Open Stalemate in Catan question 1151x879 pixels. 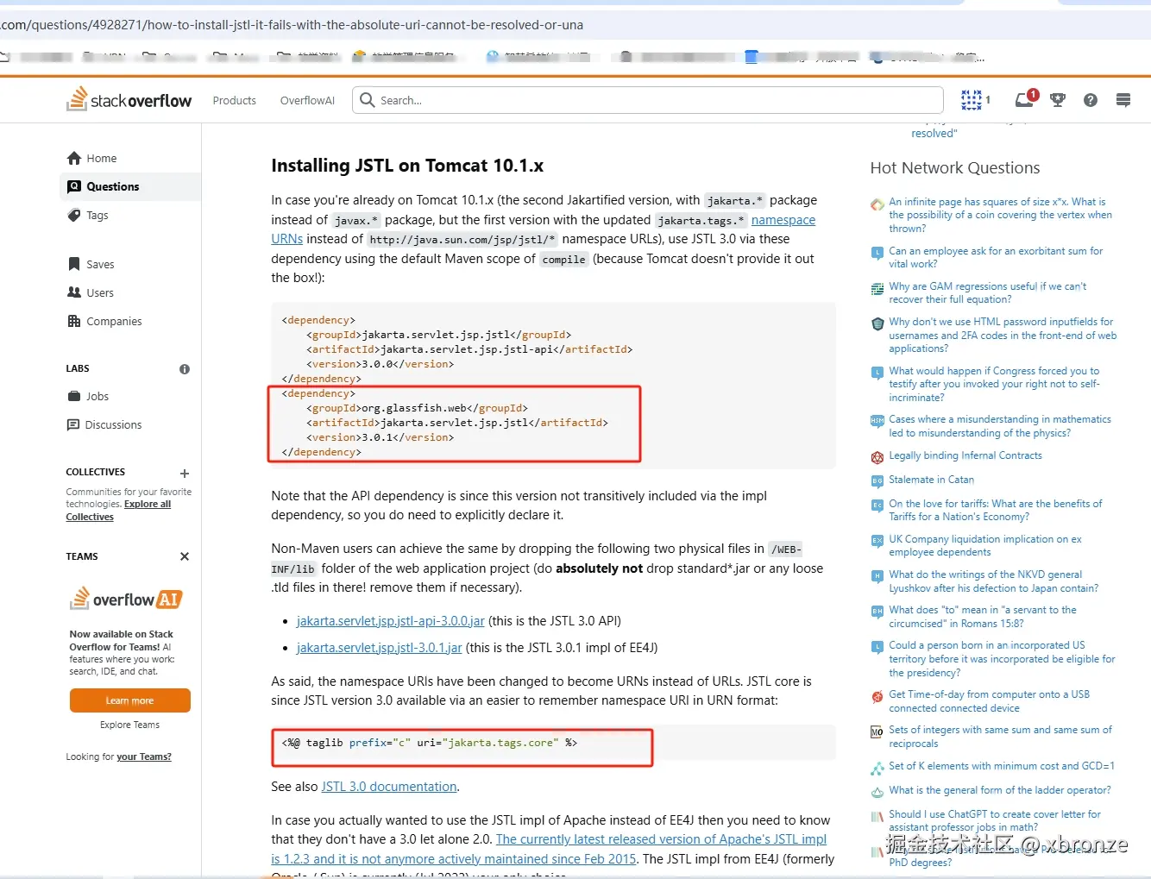(x=932, y=480)
